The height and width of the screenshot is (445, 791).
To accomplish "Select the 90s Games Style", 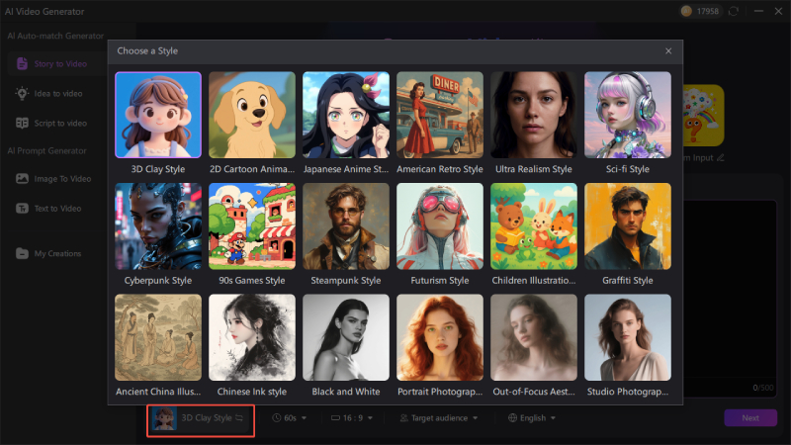I will coord(252,226).
